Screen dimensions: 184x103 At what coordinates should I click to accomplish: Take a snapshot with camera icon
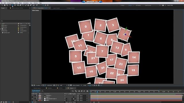point(54,85)
